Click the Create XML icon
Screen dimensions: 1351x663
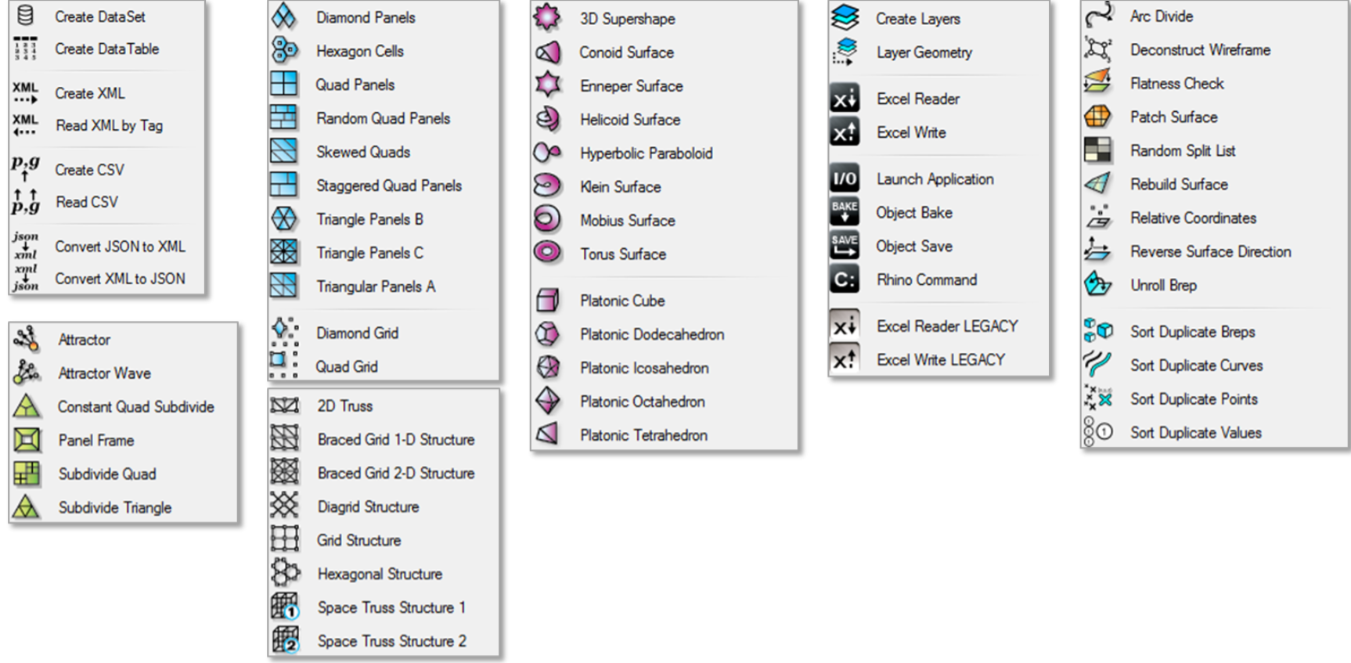25,92
